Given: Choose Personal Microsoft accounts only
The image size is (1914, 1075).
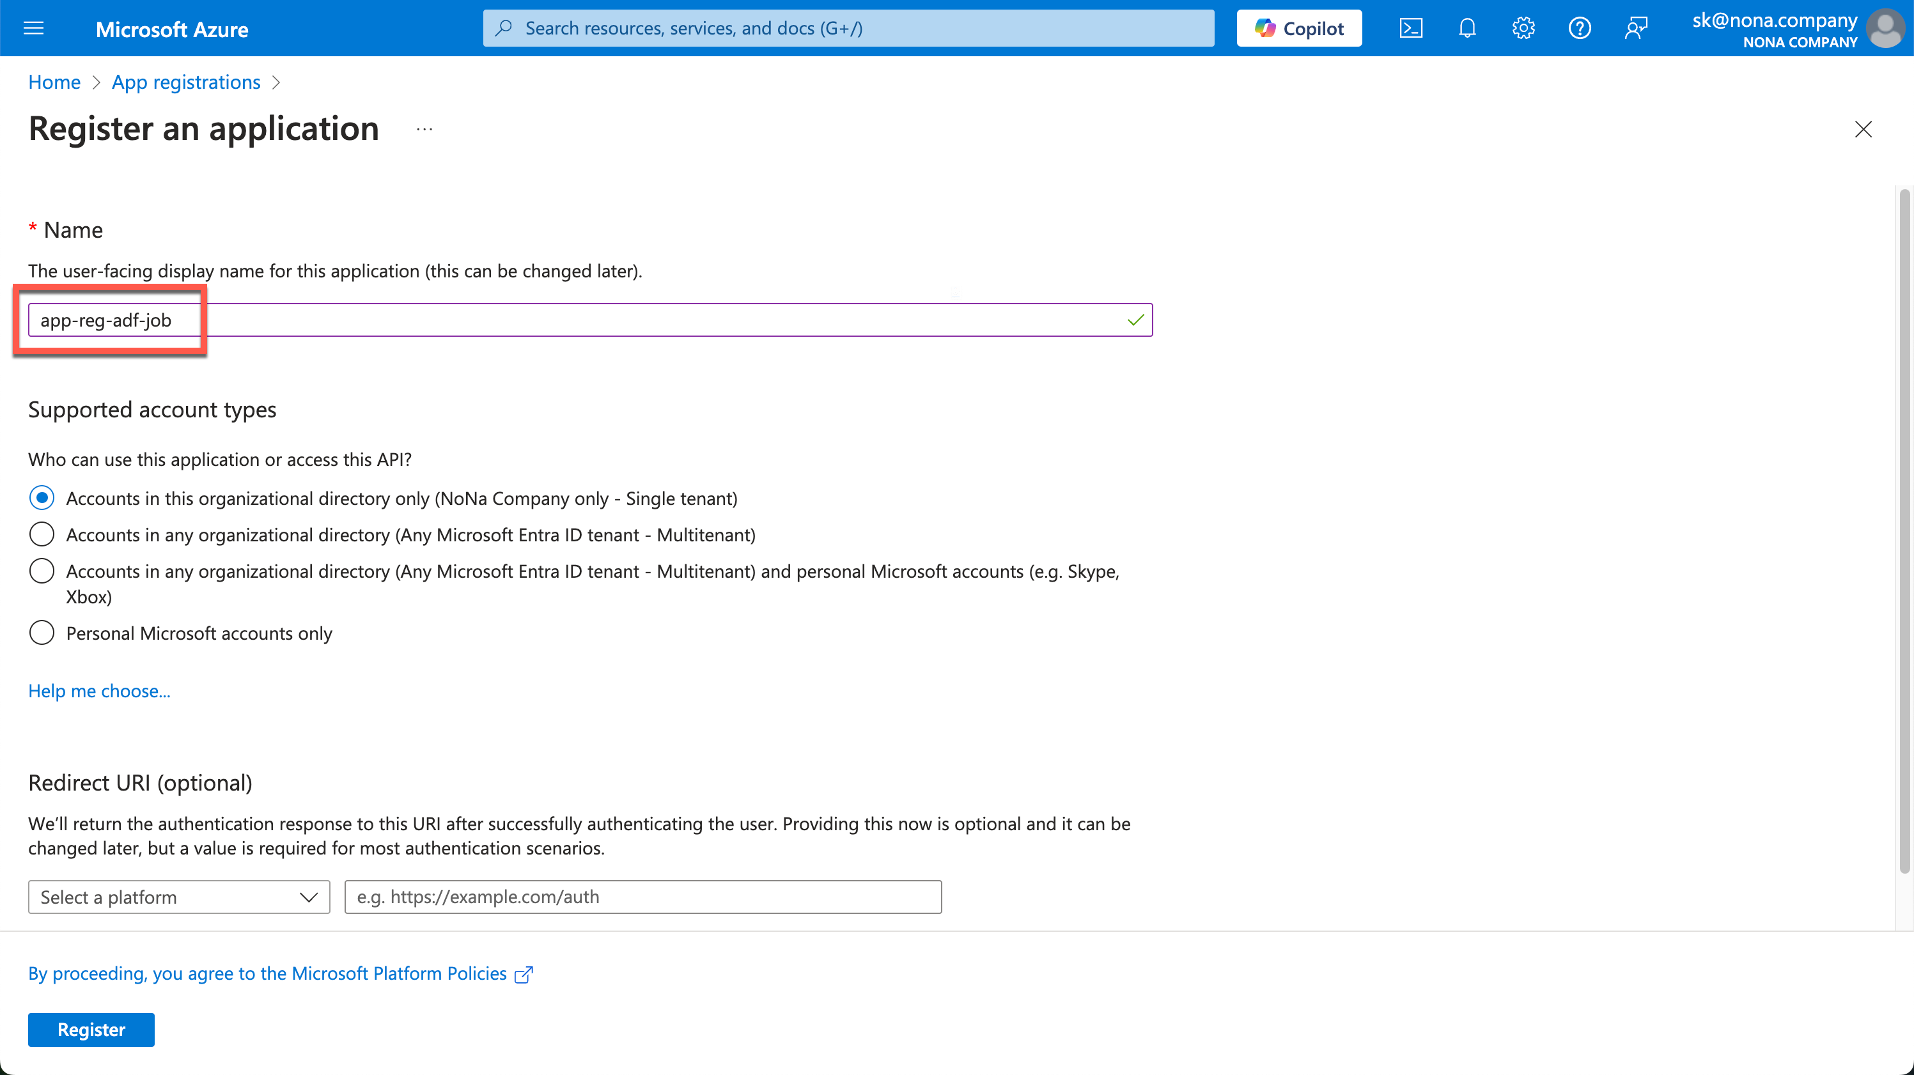Looking at the screenshot, I should (x=42, y=633).
